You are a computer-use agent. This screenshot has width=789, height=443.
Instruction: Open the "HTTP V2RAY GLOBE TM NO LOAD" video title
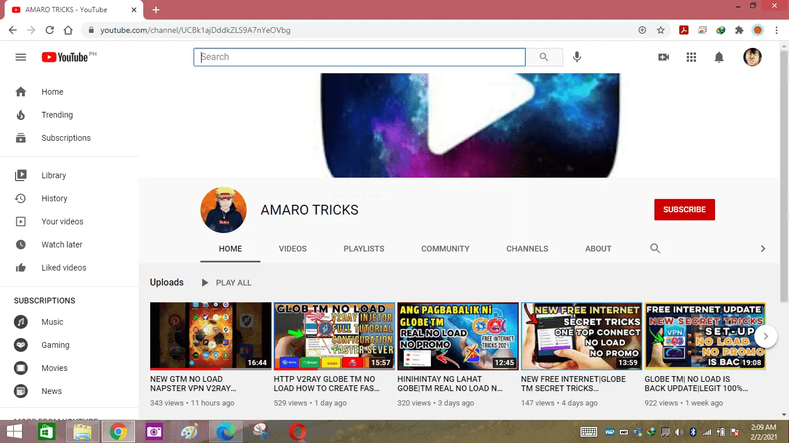pyautogui.click(x=327, y=384)
